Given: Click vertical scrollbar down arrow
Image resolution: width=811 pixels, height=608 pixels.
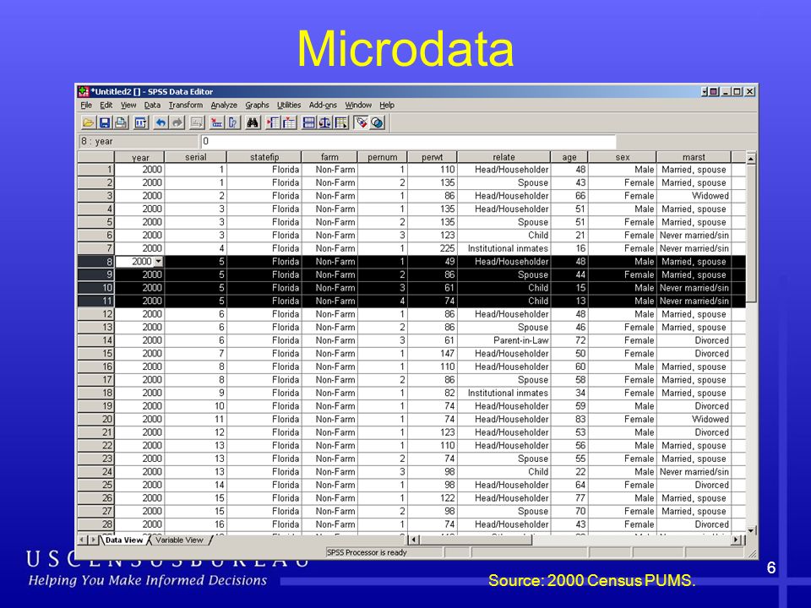Looking at the screenshot, I should (x=751, y=530).
